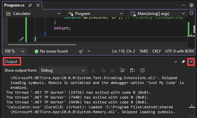Click the return; statement in code

(62, 28)
